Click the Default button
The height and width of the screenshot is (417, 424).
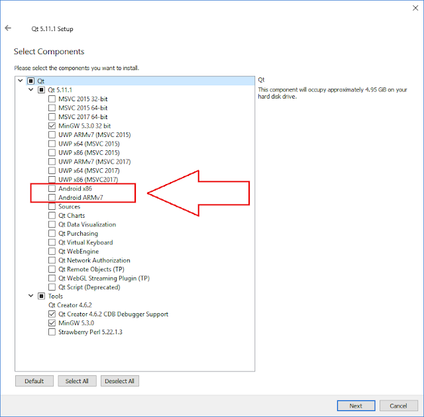34,381
